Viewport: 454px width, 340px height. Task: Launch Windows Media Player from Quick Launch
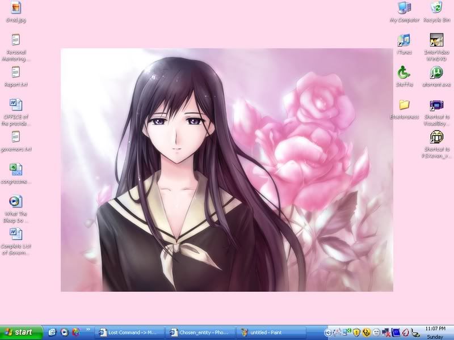[64, 333]
